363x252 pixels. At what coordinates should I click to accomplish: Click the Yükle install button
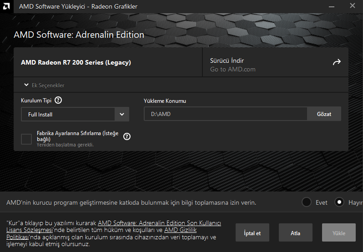339,232
